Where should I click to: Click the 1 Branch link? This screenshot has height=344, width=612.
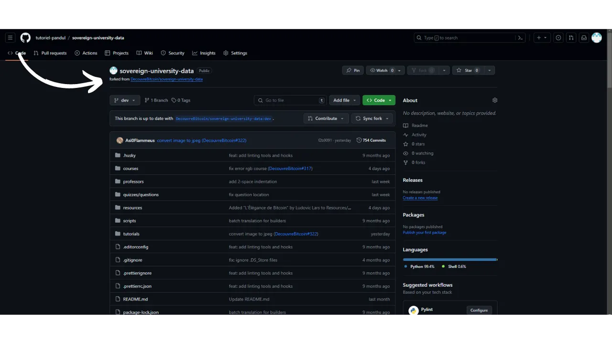point(156,100)
